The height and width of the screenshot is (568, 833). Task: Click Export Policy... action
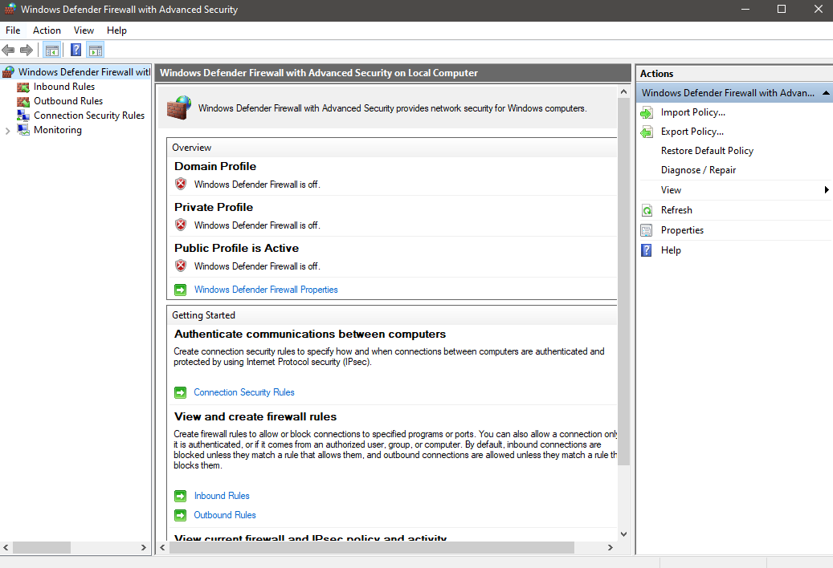(692, 132)
